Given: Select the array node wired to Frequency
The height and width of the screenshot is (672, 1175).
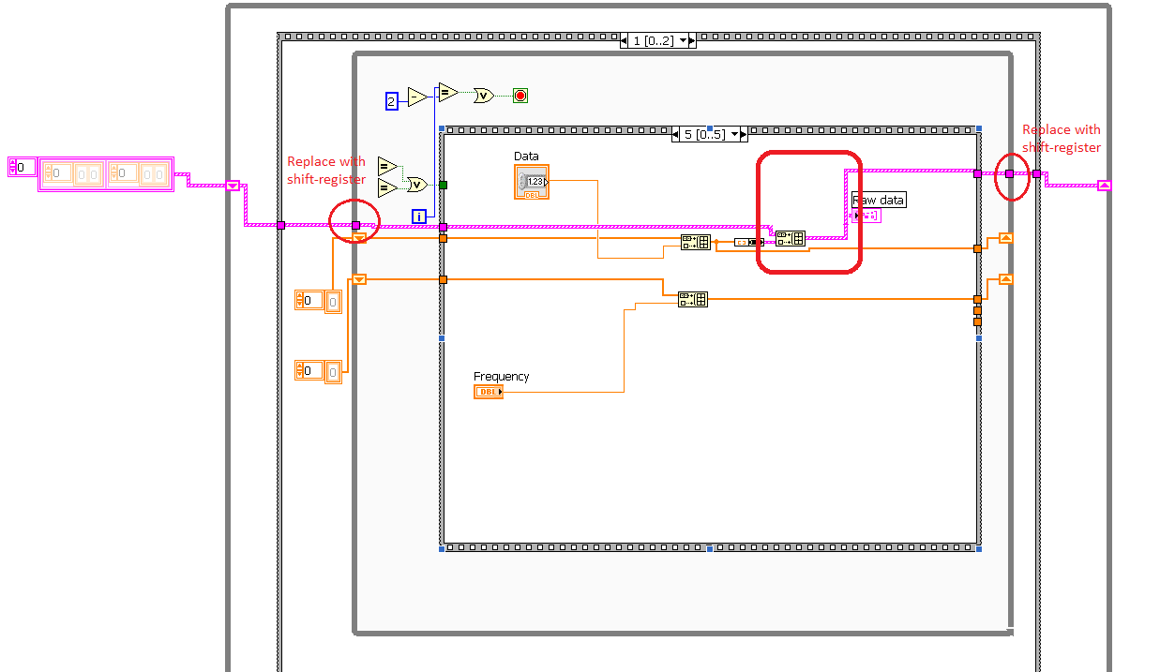Looking at the screenshot, I should 693,299.
